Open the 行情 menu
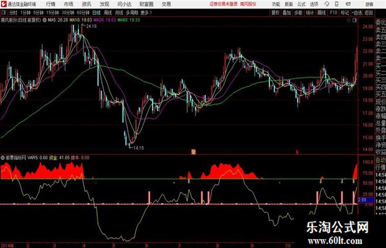The height and width of the screenshot is (248, 386). coord(51,4)
